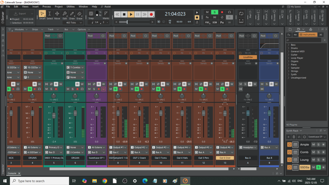This screenshot has width=329, height=185.
Task: Click the volume fader on DB33 track
Action: 54,115
